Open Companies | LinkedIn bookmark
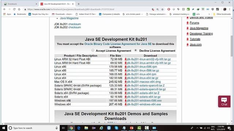Image resolution: width=234 pixels, height=131 pixels. tap(109, 14)
